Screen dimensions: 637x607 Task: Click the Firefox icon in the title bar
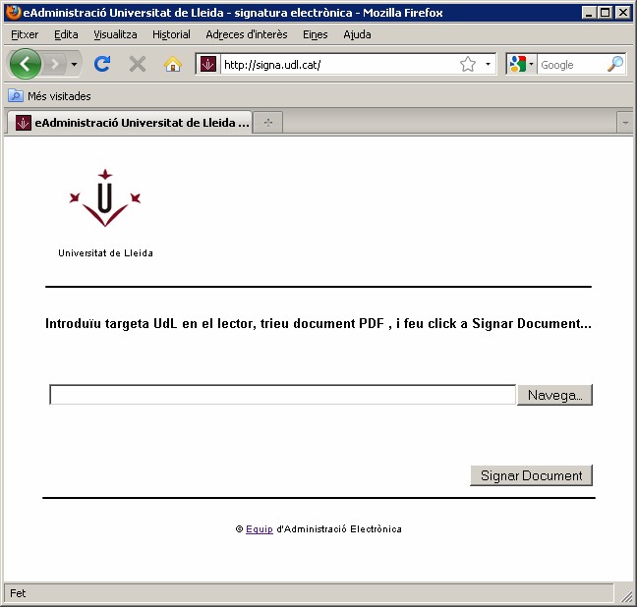click(14, 12)
